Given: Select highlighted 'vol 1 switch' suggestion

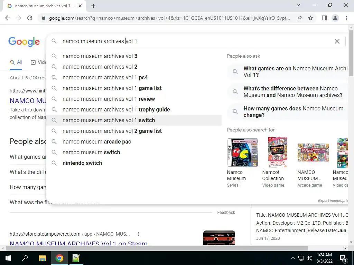Looking at the screenshot, I should 134,120.
